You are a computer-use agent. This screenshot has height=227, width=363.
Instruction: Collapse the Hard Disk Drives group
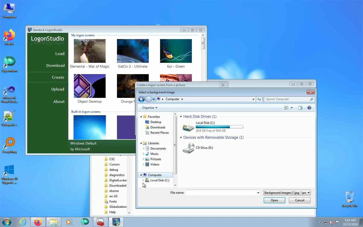pos(181,117)
